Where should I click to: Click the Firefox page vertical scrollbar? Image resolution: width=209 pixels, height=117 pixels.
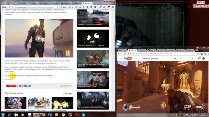114,40
